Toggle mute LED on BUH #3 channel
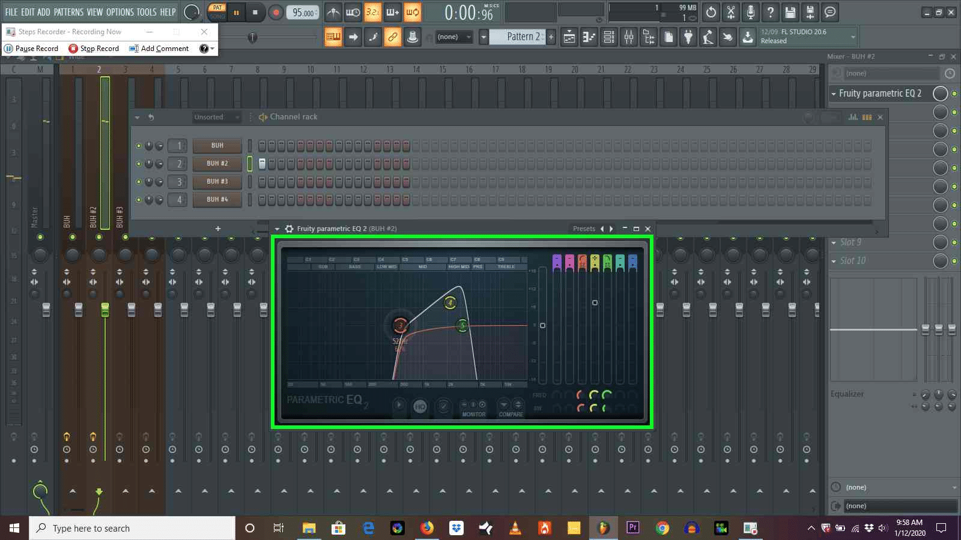The image size is (961, 540). click(x=139, y=182)
